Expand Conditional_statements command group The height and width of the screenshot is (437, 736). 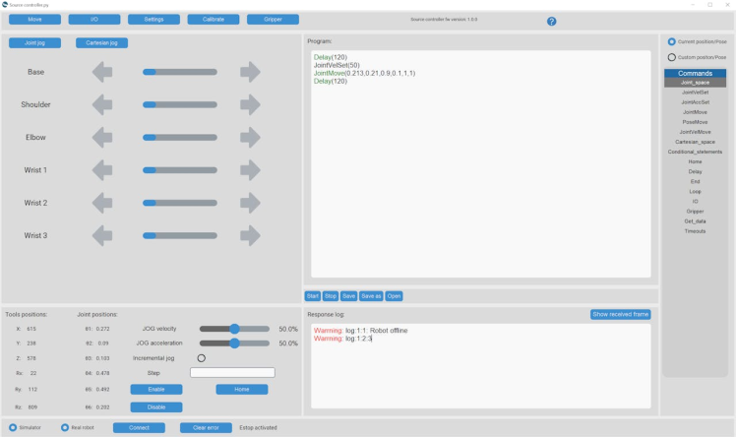(x=695, y=152)
